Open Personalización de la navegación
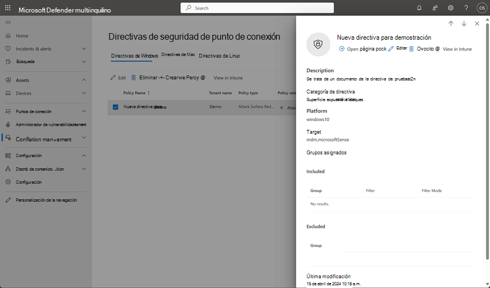 46,200
